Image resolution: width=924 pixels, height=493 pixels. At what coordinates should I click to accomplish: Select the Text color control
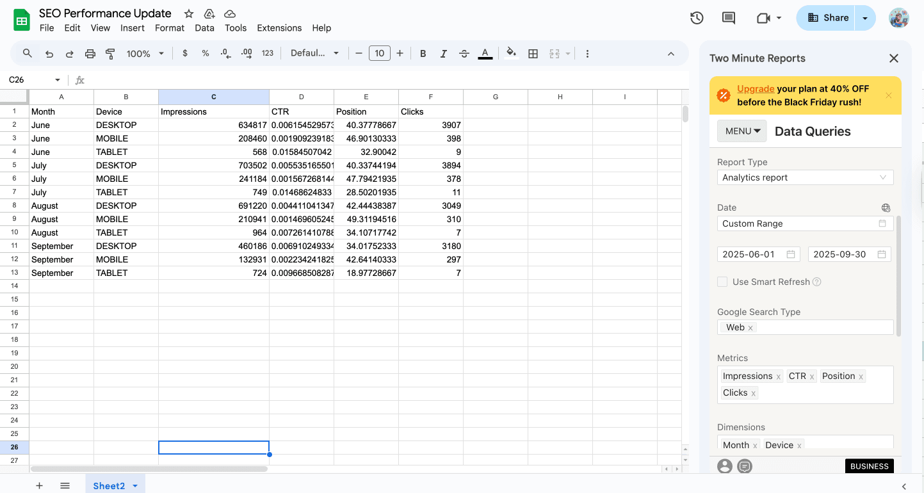click(x=485, y=53)
